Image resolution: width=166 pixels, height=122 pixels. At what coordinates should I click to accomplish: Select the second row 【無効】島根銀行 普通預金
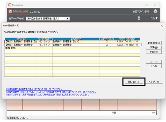click(x=72, y=45)
